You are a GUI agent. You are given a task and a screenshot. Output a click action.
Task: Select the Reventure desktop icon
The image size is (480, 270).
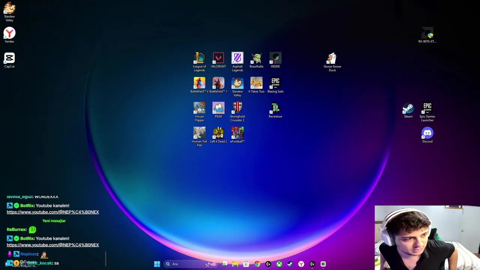275,110
